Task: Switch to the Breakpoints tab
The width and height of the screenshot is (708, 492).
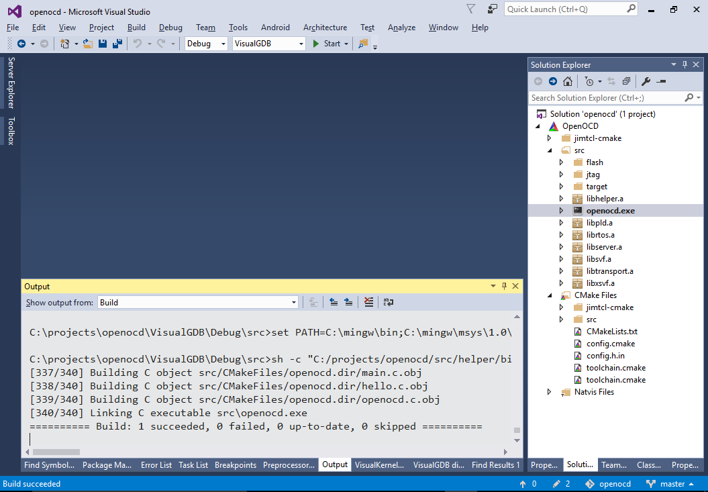Action: [x=236, y=465]
